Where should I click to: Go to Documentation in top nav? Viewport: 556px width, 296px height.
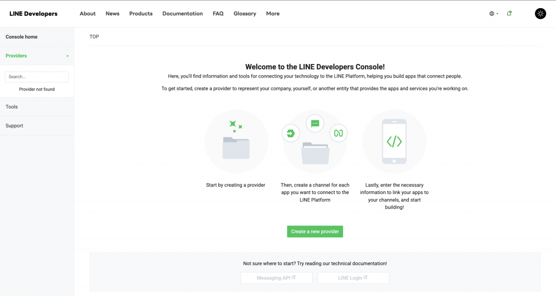tap(182, 14)
